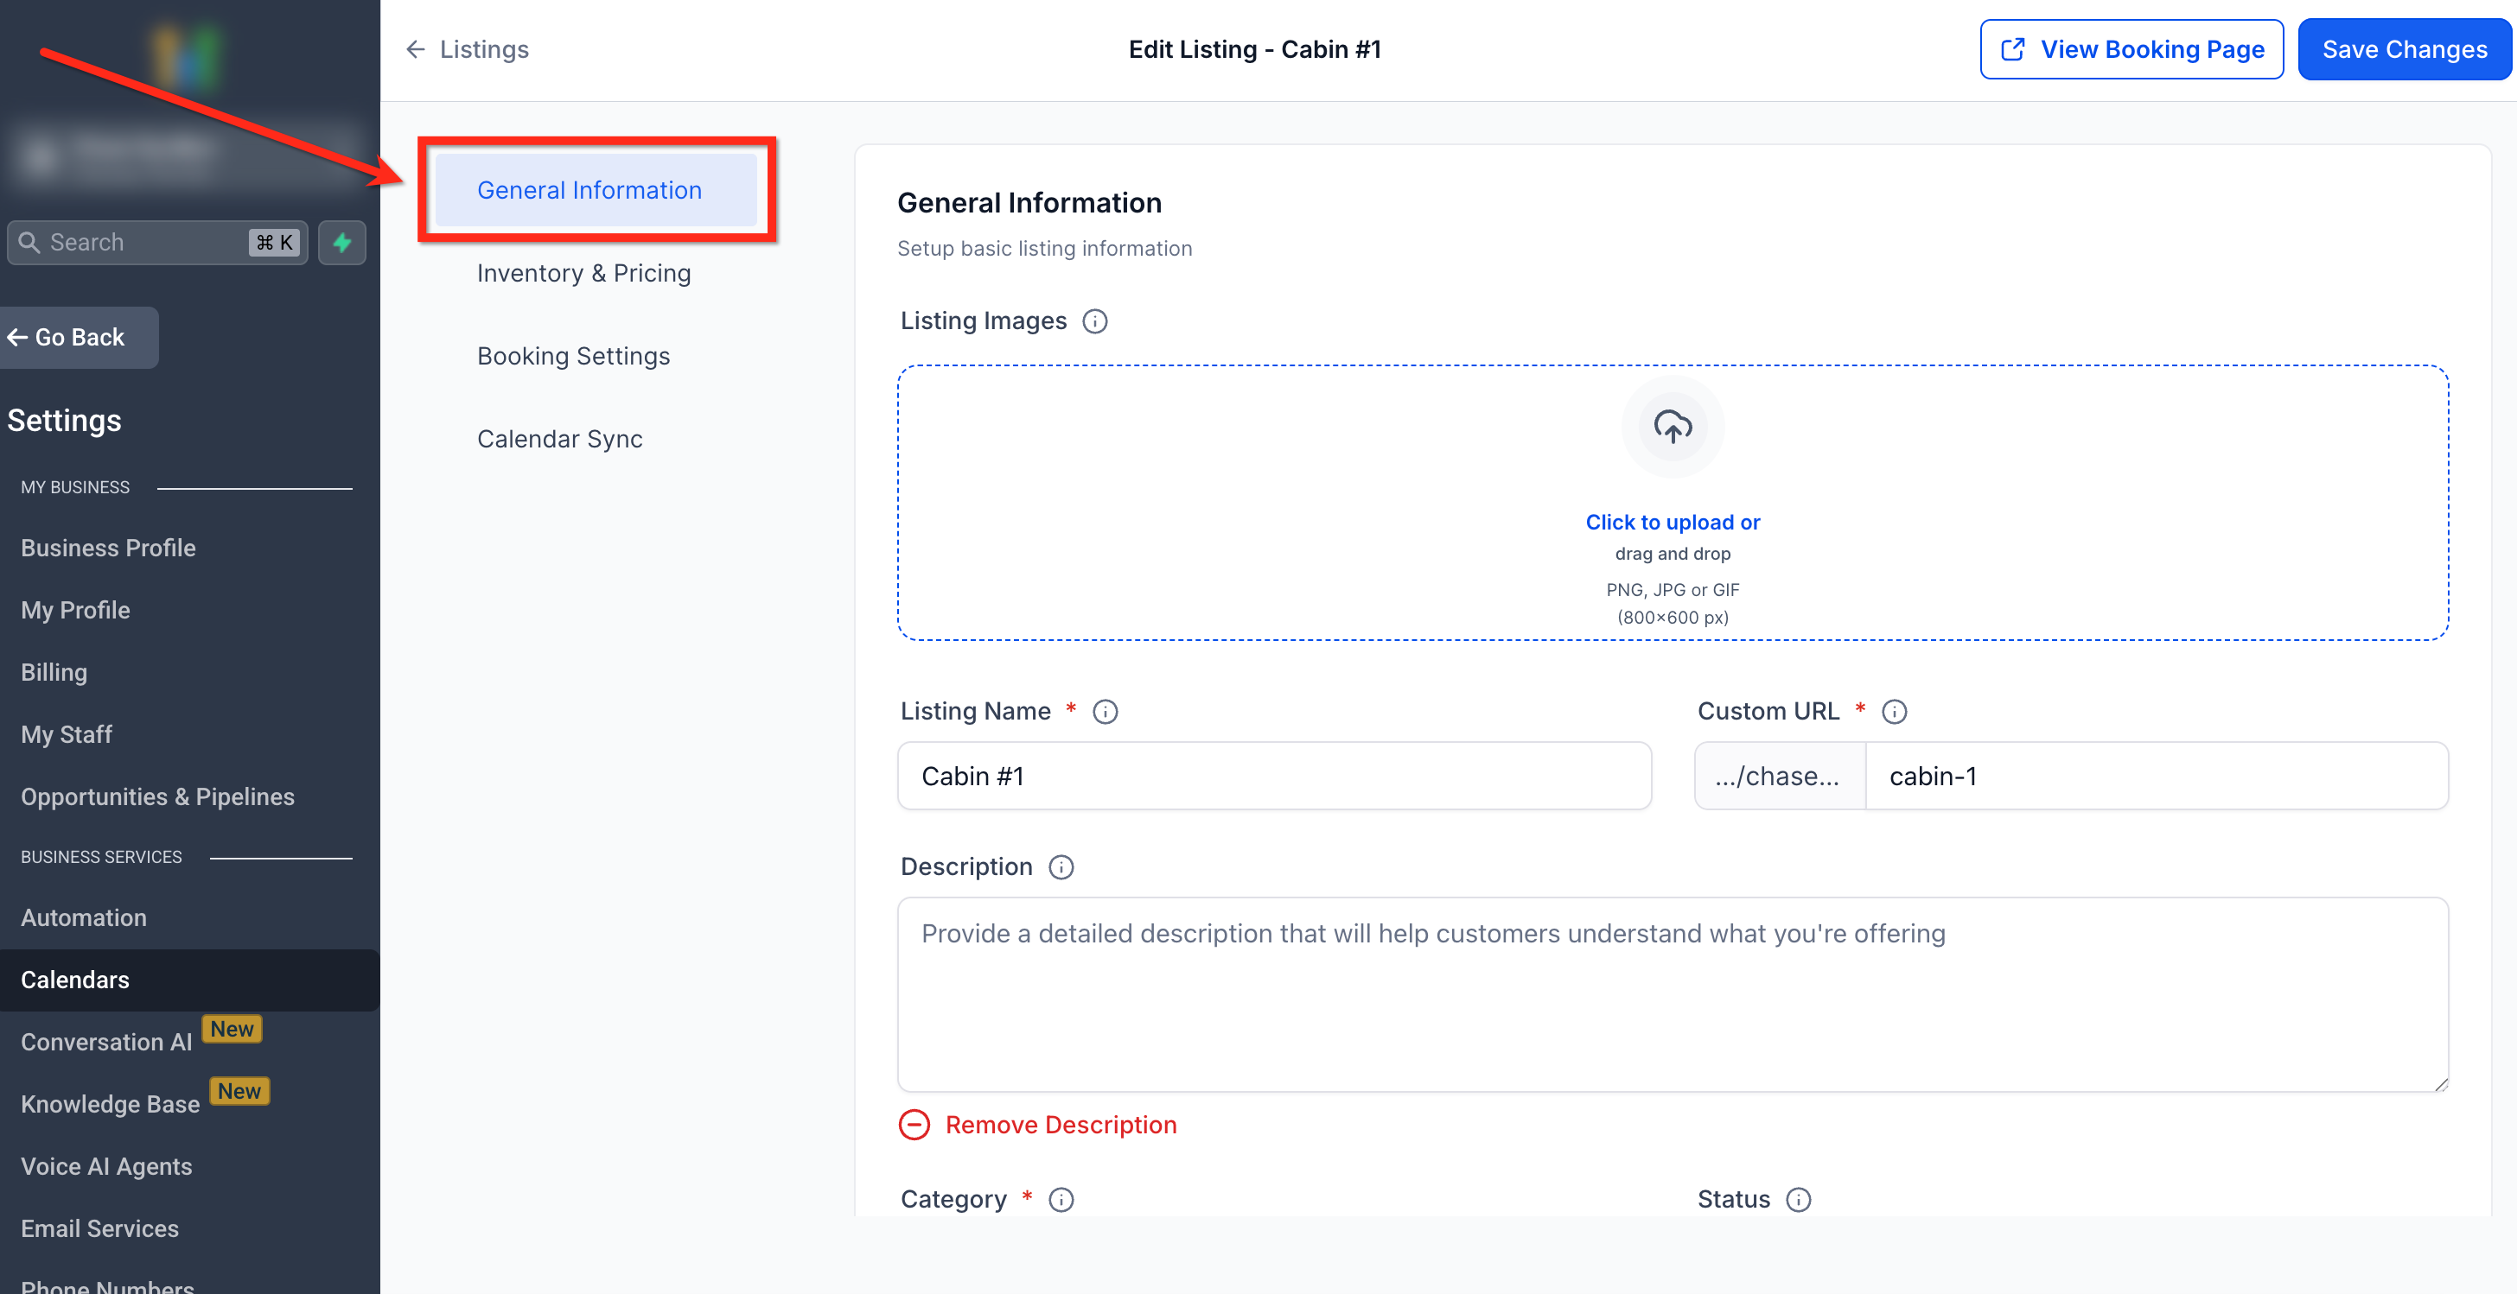
Task: Open Business Profile in the settings sidebar
Action: tap(108, 548)
